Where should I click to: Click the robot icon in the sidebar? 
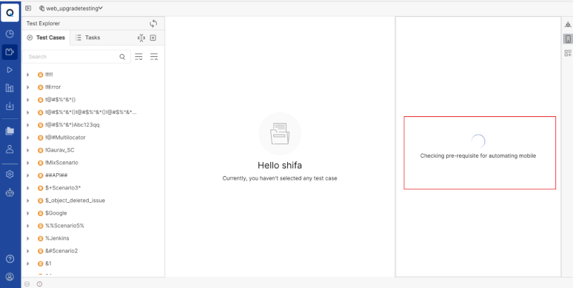click(x=10, y=192)
